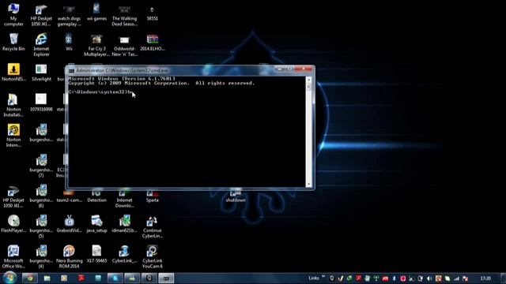Open the Windows Start menu orb
The height and width of the screenshot is (284, 506).
click(x=9, y=278)
